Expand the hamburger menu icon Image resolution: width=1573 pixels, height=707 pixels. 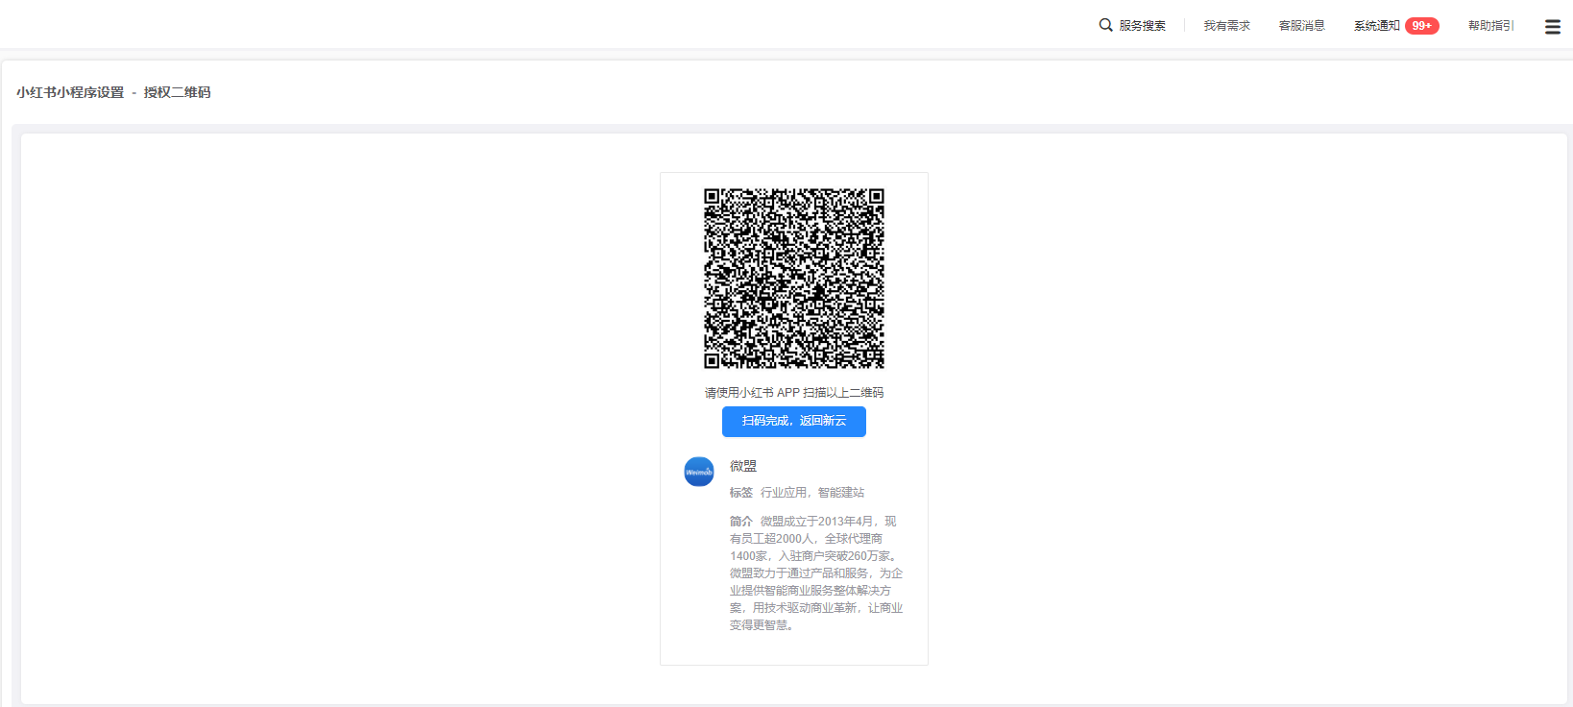coord(1552,27)
